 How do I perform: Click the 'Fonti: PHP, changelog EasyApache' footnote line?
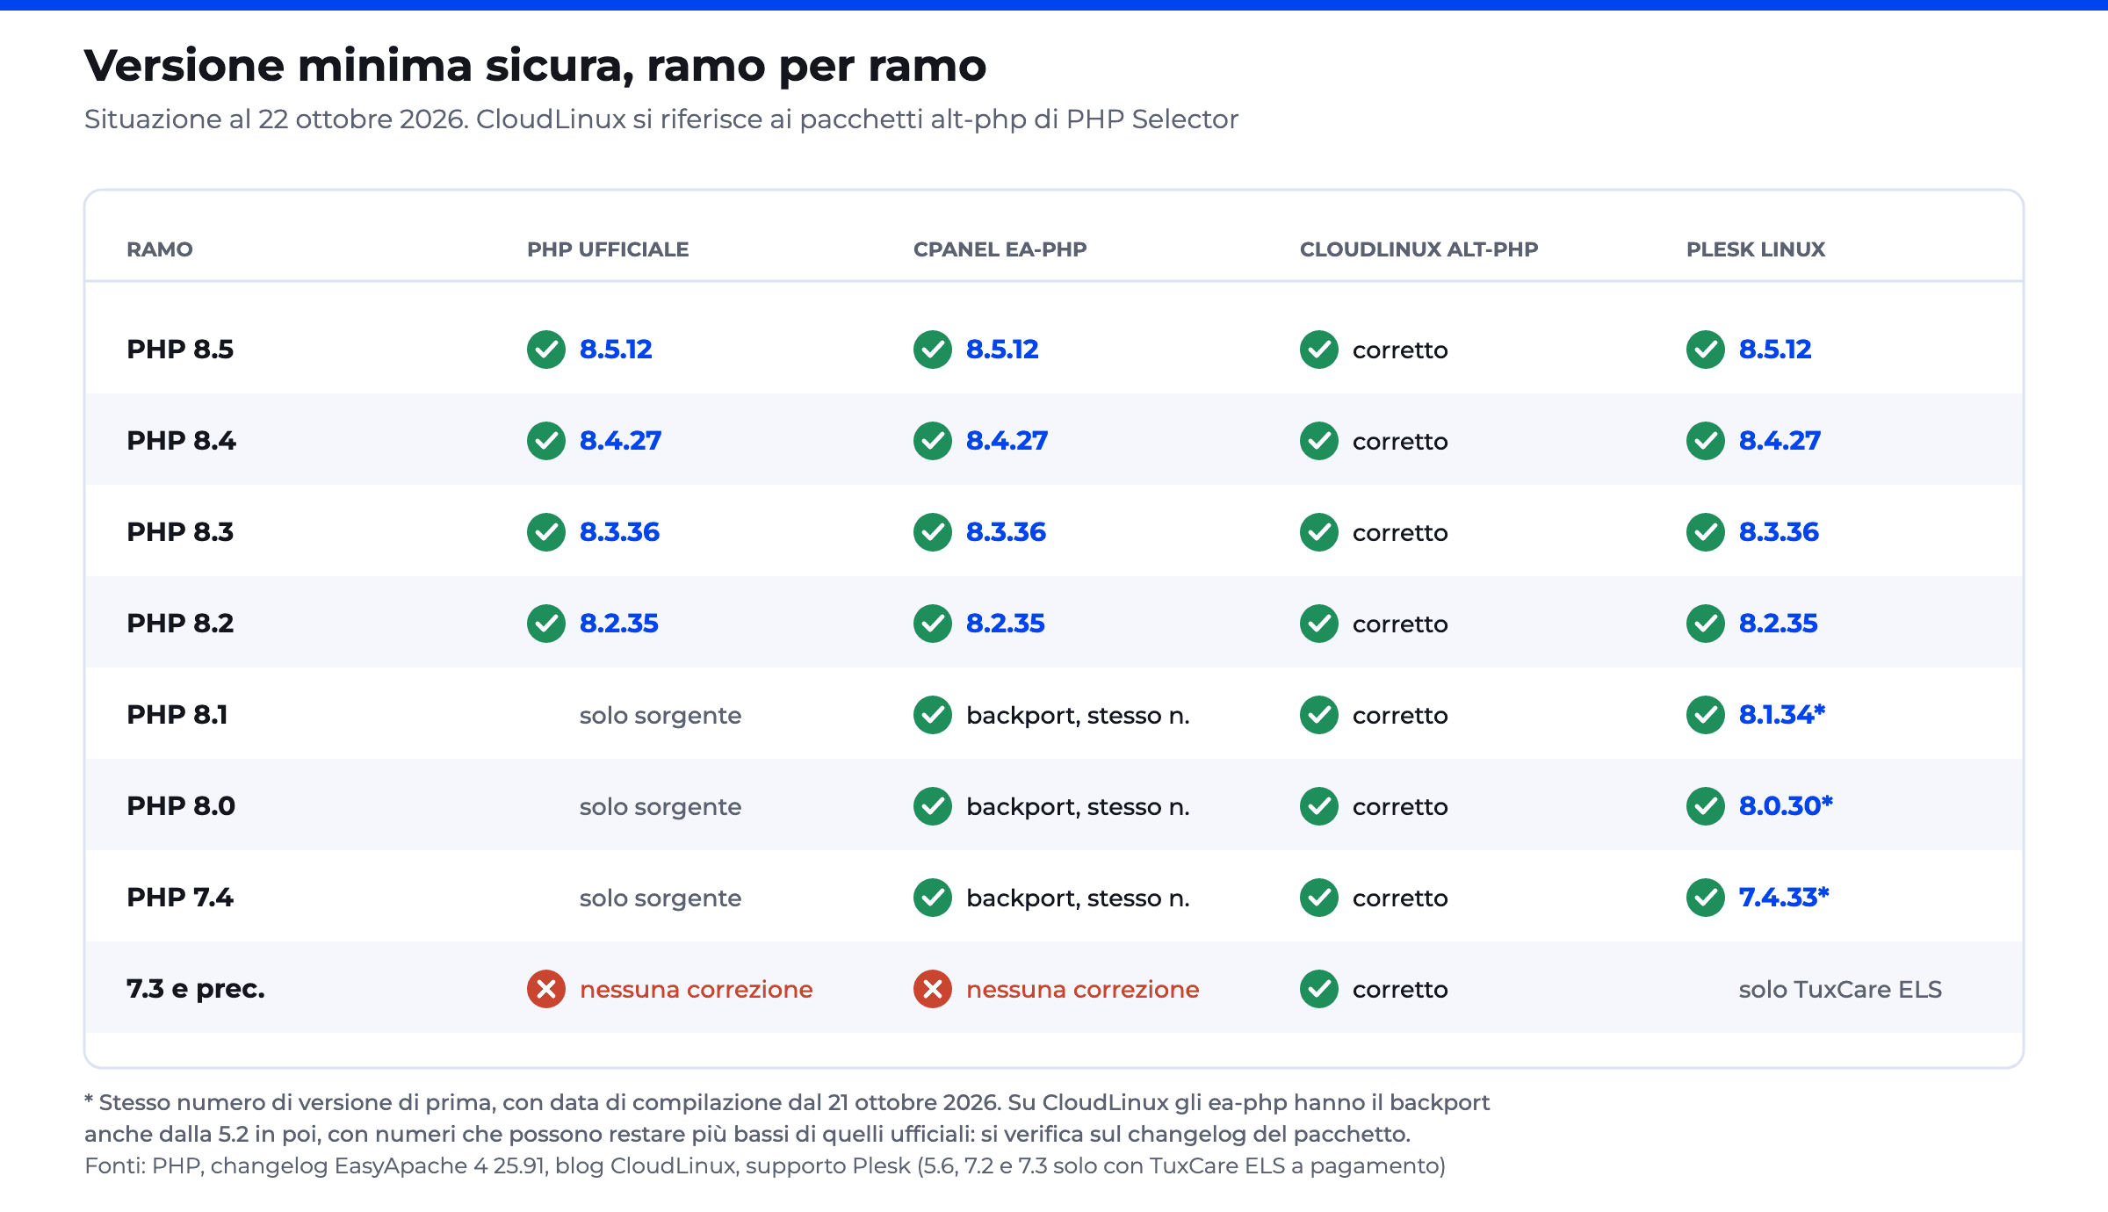(x=765, y=1165)
